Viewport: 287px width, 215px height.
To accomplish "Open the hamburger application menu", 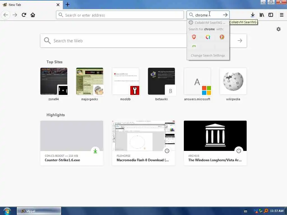I will tap(282, 15).
